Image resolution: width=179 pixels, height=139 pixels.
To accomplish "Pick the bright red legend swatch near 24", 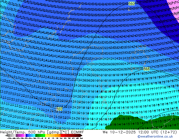I will (x=62, y=135).
